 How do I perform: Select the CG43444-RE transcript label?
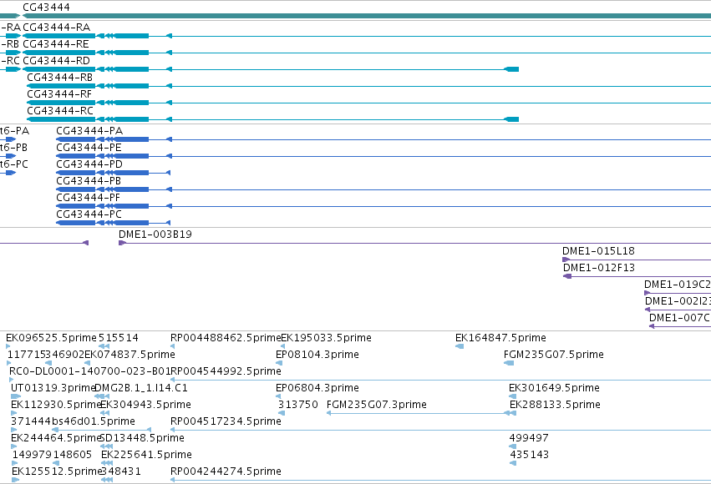[x=56, y=44]
